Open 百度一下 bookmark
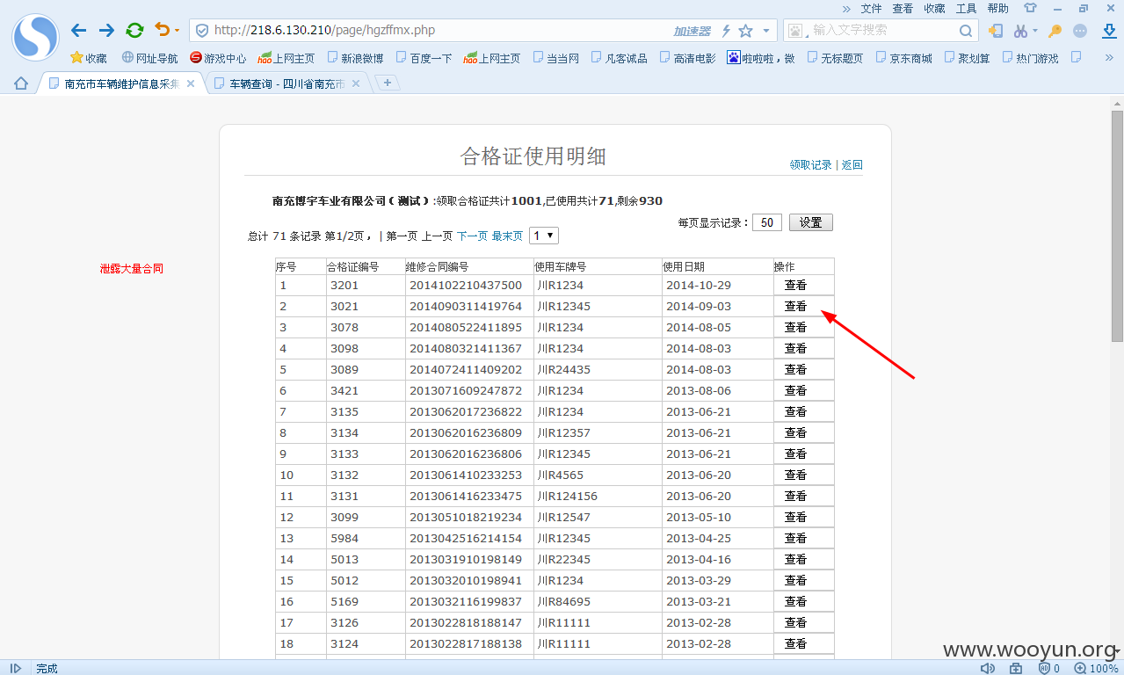1124x675 pixels. [x=424, y=58]
